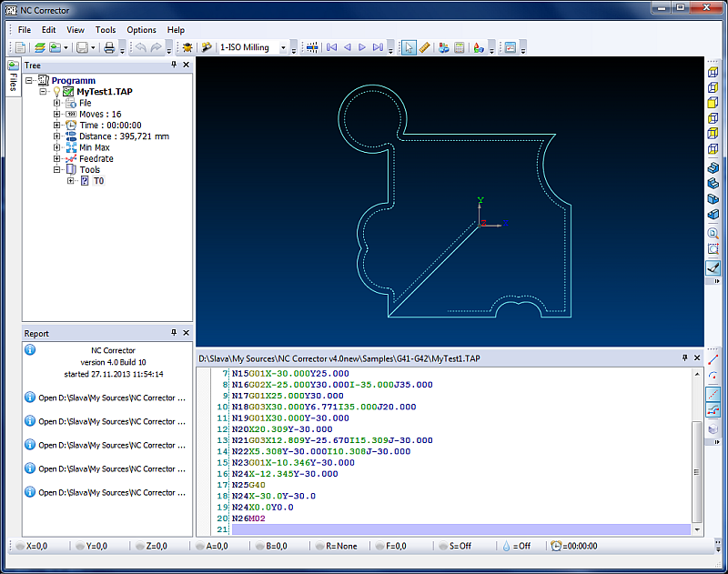
Task: Select the arrow pointer tool
Action: 409,47
